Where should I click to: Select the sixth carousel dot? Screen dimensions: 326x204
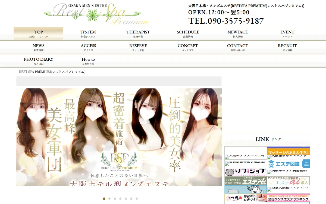tap(131, 199)
